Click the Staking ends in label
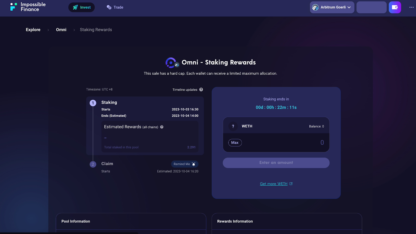This screenshot has width=416, height=234. click(276, 99)
